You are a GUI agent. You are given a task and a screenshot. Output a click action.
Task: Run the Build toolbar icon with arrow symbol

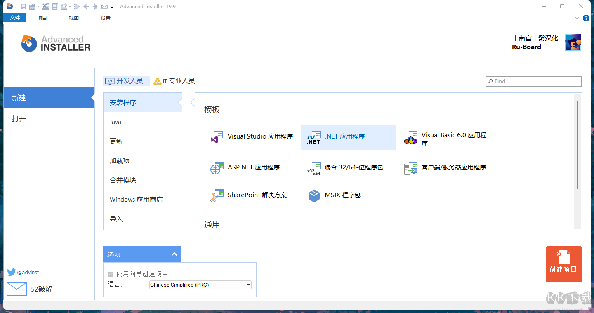point(77,6)
